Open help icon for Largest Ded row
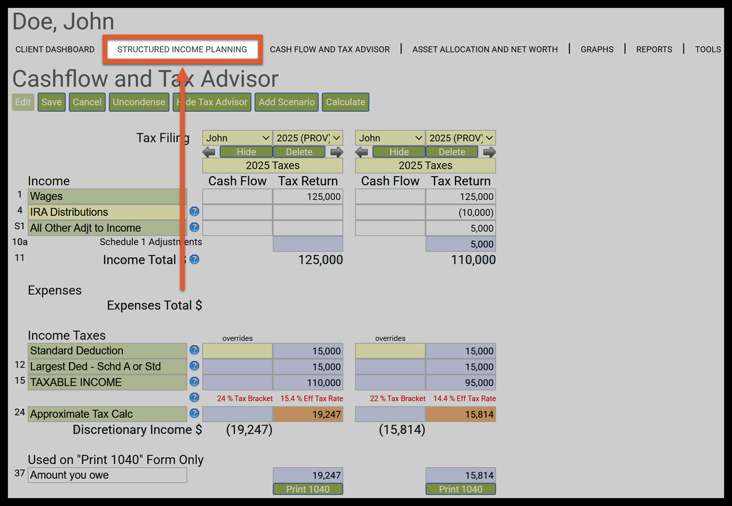 [195, 366]
